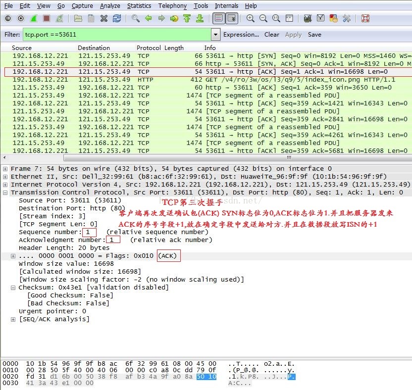Click the scroll-left arrow of packet list

(x=4, y=157)
